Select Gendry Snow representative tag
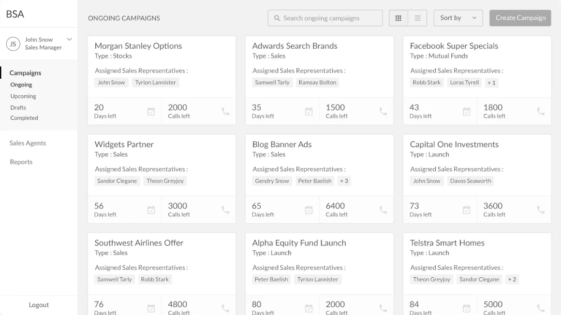The height and width of the screenshot is (315, 561). [272, 181]
